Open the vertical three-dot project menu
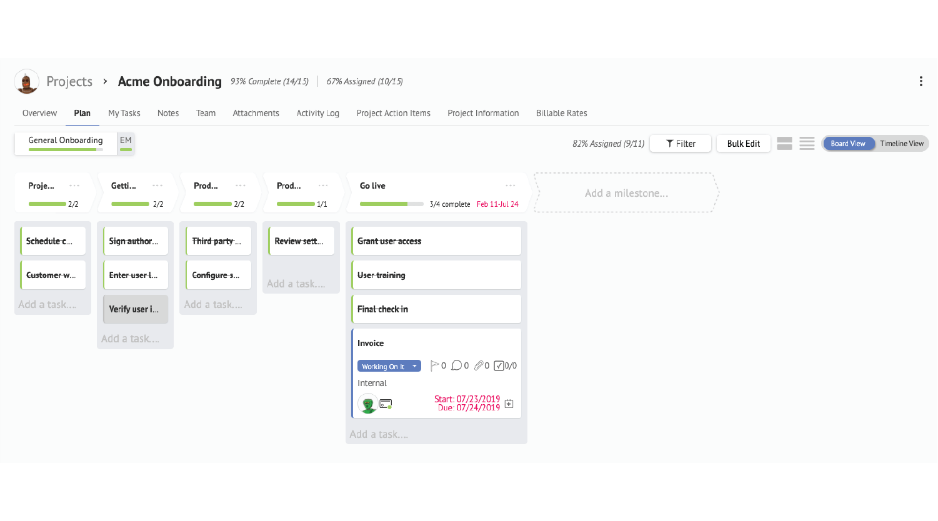The height and width of the screenshot is (521, 938). (921, 81)
